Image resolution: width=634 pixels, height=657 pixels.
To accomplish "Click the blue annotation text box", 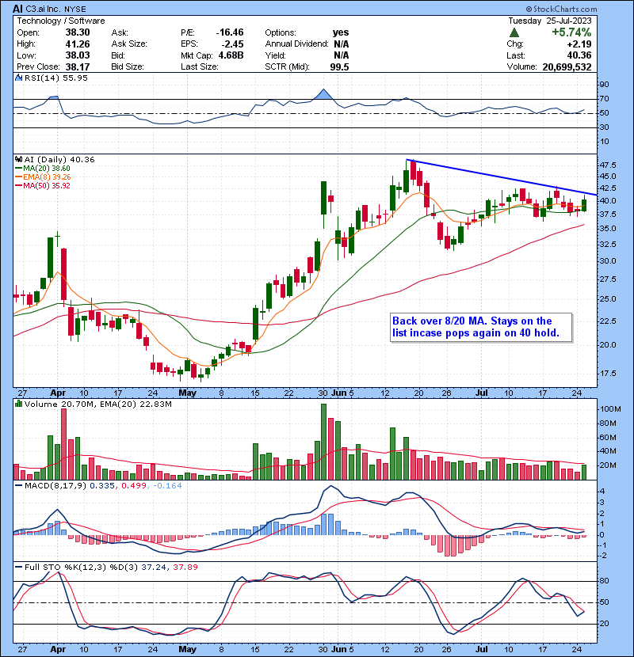I will (481, 327).
